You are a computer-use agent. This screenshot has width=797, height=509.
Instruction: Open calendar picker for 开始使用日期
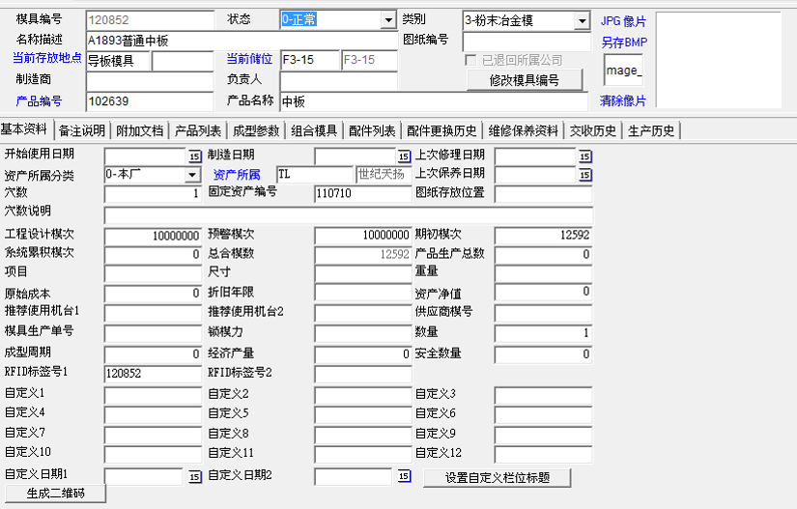pos(194,156)
